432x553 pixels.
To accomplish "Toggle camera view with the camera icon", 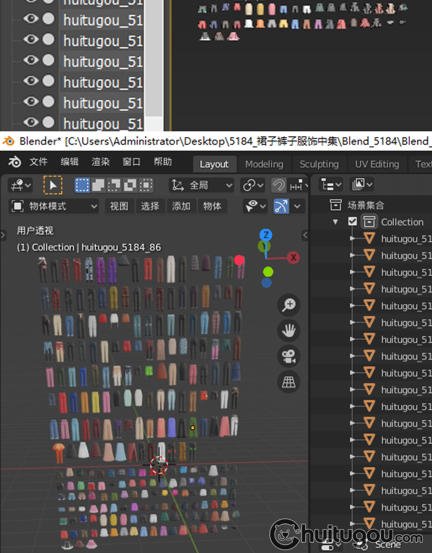I will click(289, 356).
